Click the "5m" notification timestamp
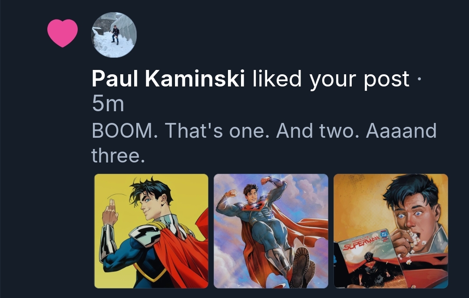The width and height of the screenshot is (469, 298). tap(108, 104)
